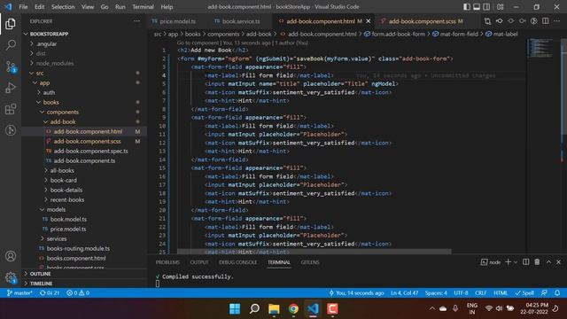Click the editor minimap
The height and width of the screenshot is (319, 567).
click(541, 48)
